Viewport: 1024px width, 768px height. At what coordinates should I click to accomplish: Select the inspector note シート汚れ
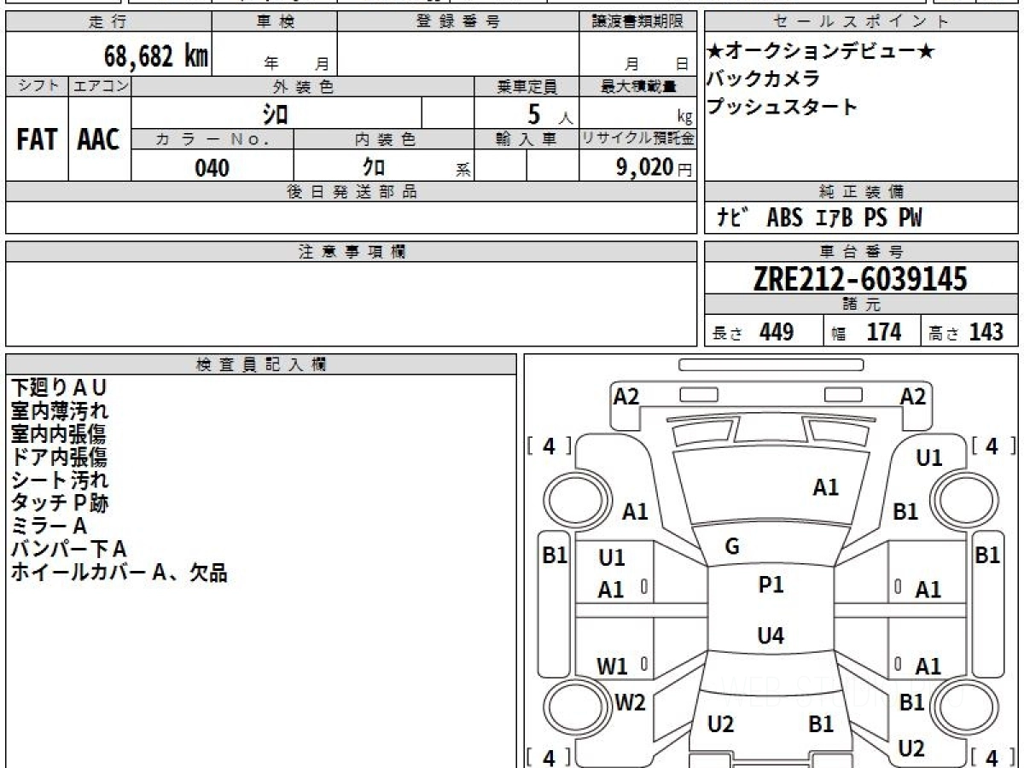click(x=60, y=480)
